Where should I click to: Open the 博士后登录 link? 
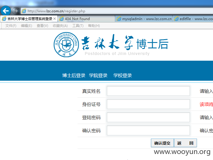click(74, 76)
